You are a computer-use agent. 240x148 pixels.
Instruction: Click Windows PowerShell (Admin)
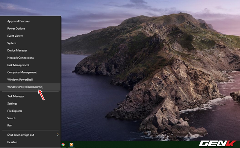[30, 87]
